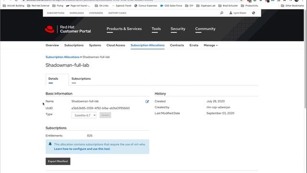This screenshot has width=307, height=173.
Task: Open Lynn Dixon user account menu
Action: [238, 13]
